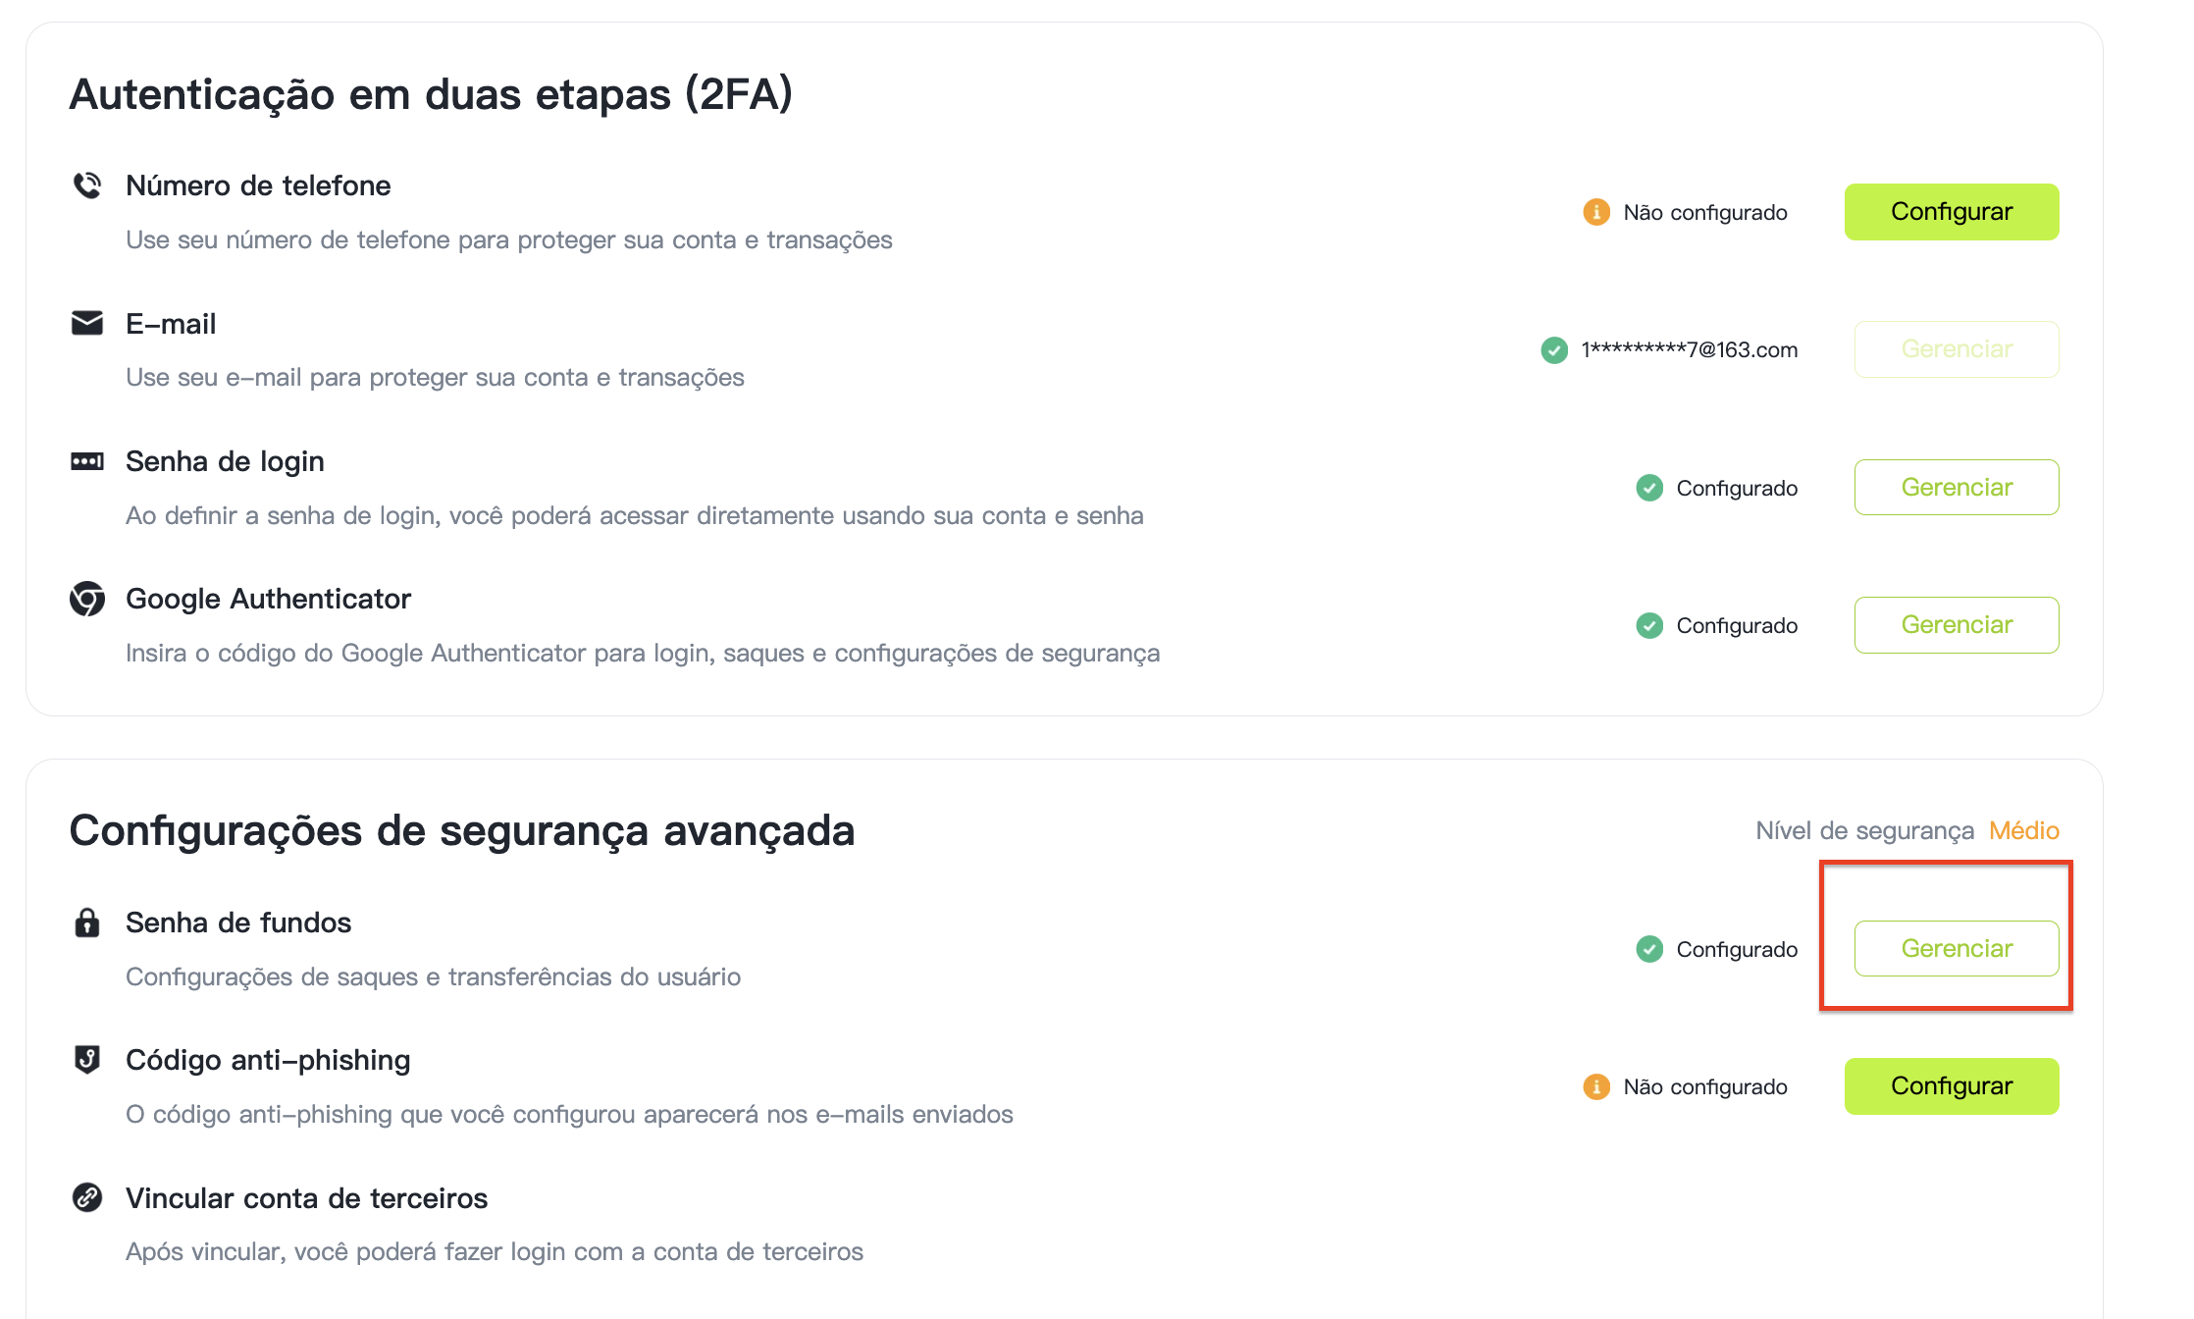Click the password icon beside Senha de login

coord(87,461)
